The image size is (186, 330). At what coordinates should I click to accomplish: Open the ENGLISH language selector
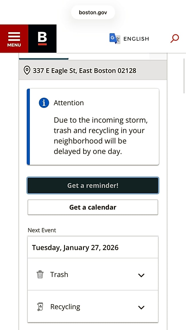point(136,39)
